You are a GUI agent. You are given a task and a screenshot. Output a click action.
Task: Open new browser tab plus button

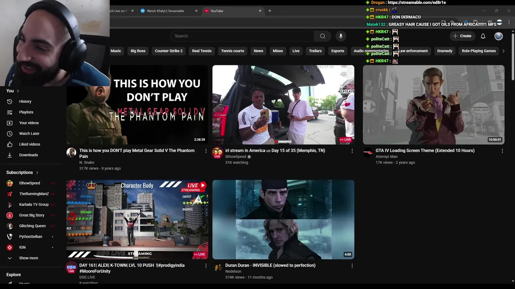coord(270,11)
